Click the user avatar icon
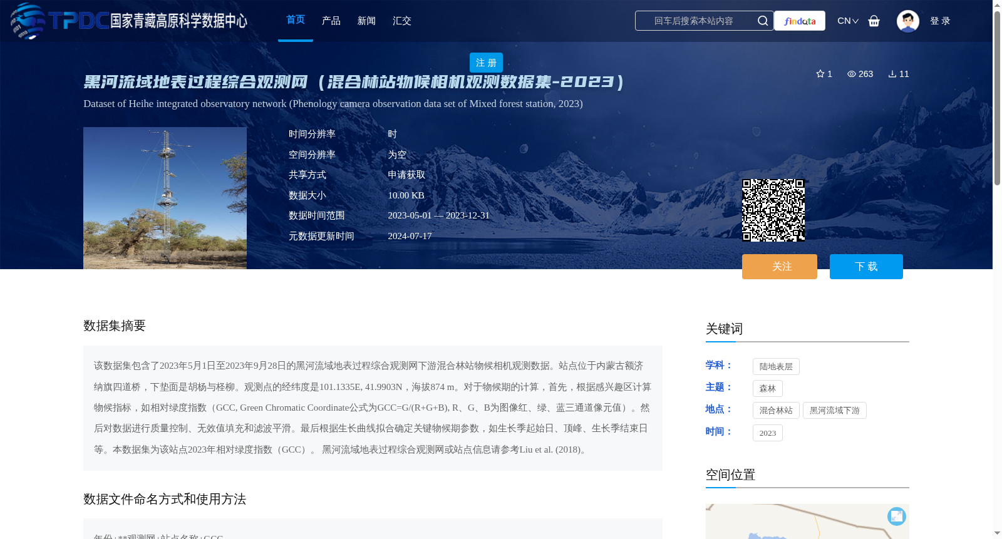Viewport: 1002px width, 539px height. pos(907,21)
